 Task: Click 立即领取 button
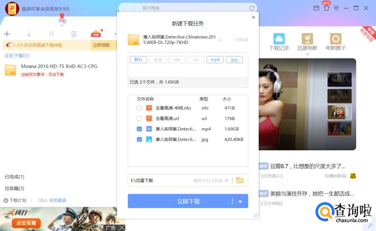101,45
